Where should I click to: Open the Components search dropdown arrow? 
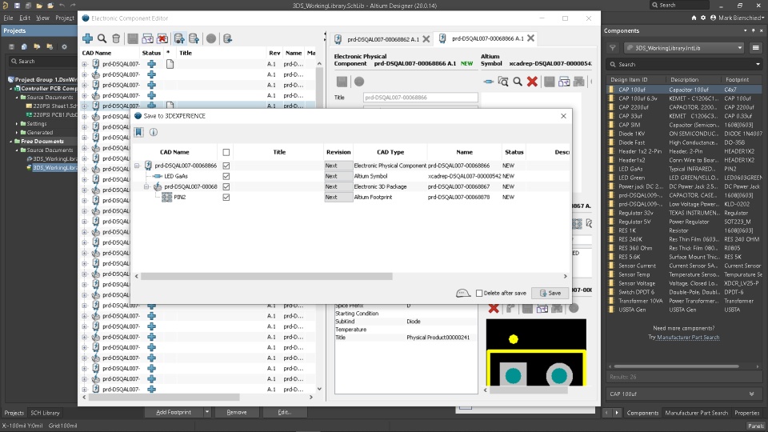tap(758, 64)
